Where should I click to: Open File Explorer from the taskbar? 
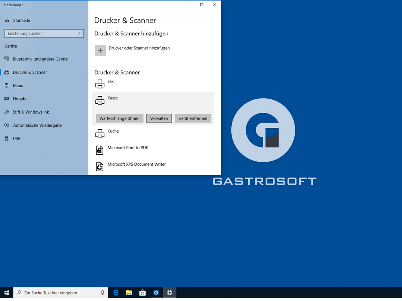129,293
